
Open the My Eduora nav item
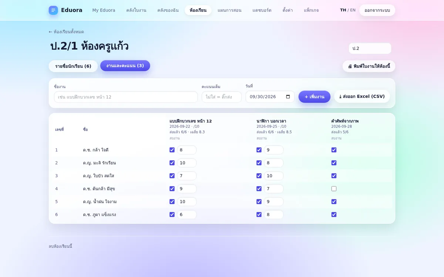coord(104,10)
